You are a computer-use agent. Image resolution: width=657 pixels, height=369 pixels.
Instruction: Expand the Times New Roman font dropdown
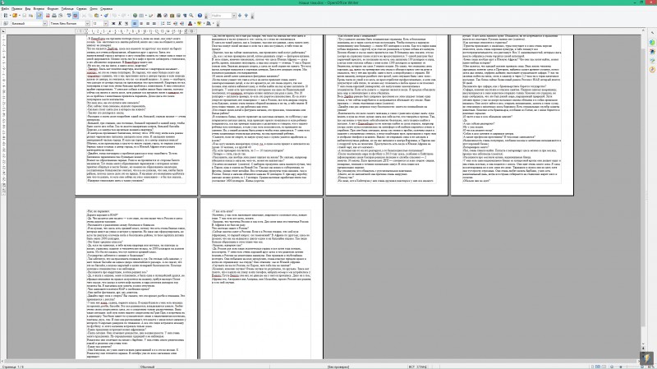pos(88,24)
